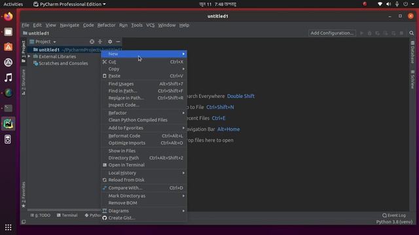The image size is (419, 235).
Task: Open the Event Log
Action: (394, 215)
